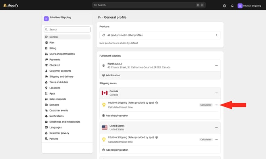Click the Customer privacy lock icon
266x159 pixels.
pyautogui.click(x=46, y=133)
